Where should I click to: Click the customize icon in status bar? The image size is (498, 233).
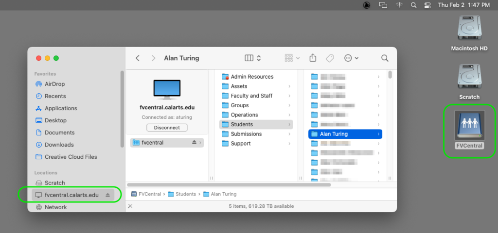point(130,206)
